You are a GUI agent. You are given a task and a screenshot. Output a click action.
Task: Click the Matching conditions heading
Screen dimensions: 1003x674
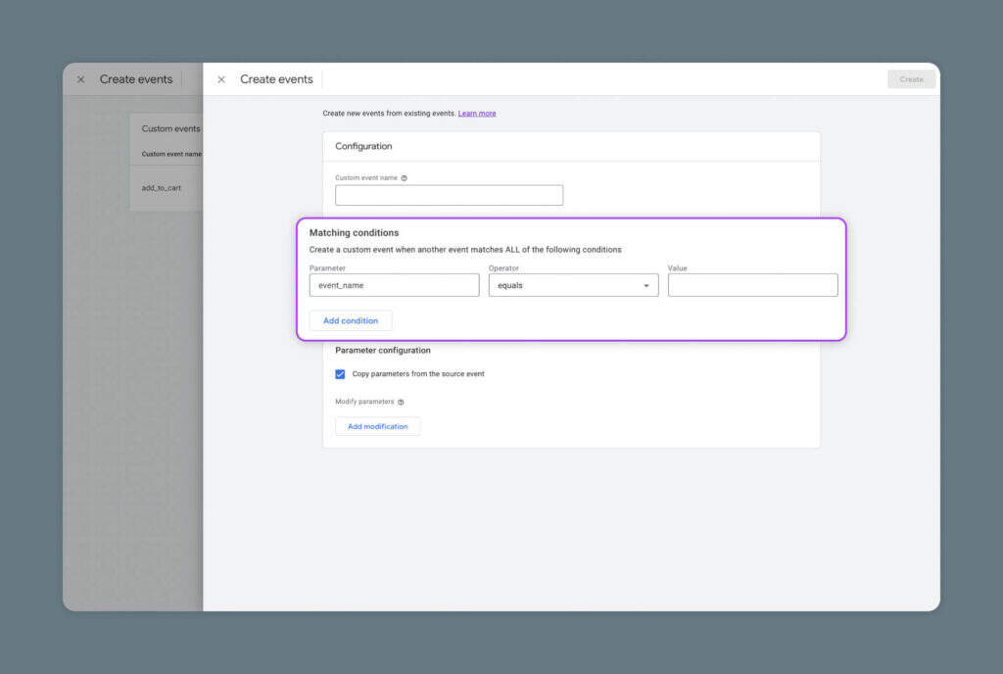354,233
